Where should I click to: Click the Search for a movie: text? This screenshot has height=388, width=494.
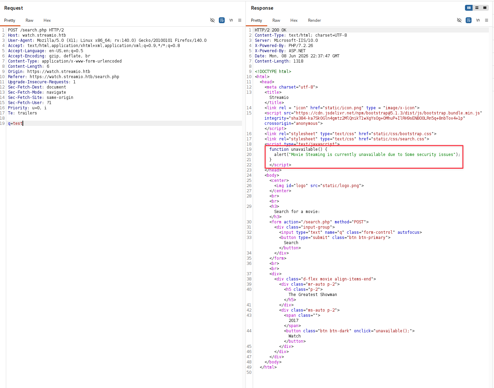297,212
